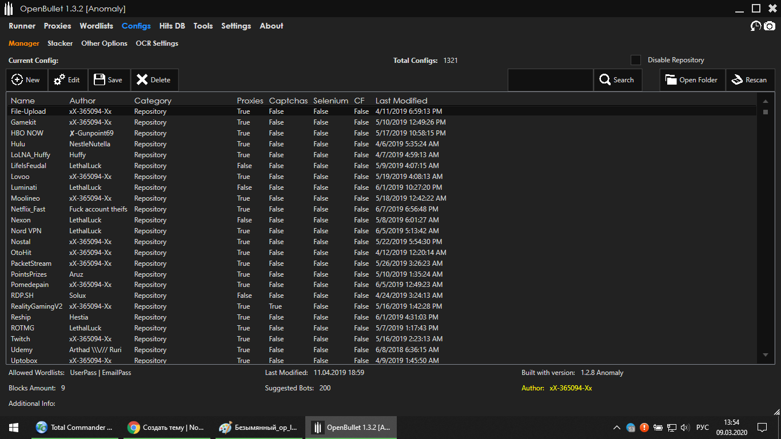Select the OtoHit config row

(381, 253)
